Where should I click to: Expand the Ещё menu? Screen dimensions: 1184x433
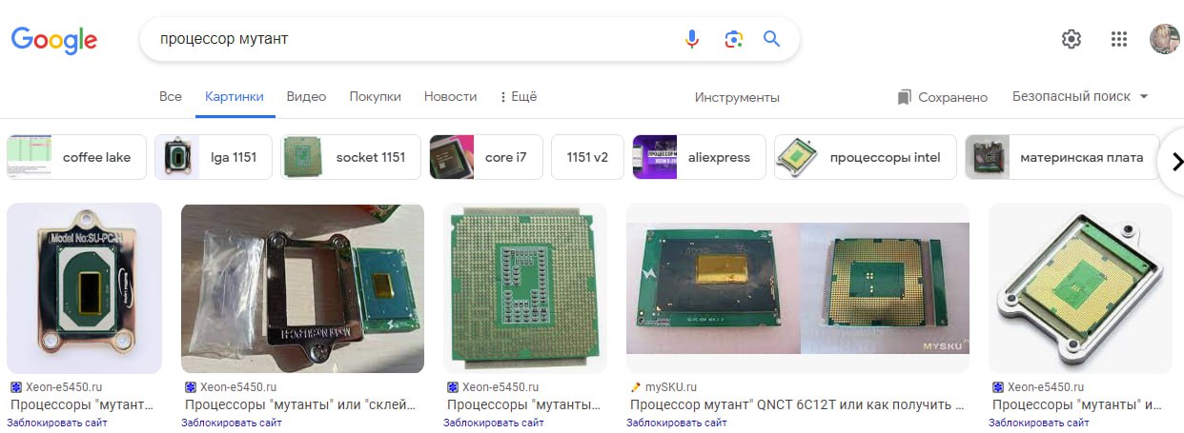point(518,97)
